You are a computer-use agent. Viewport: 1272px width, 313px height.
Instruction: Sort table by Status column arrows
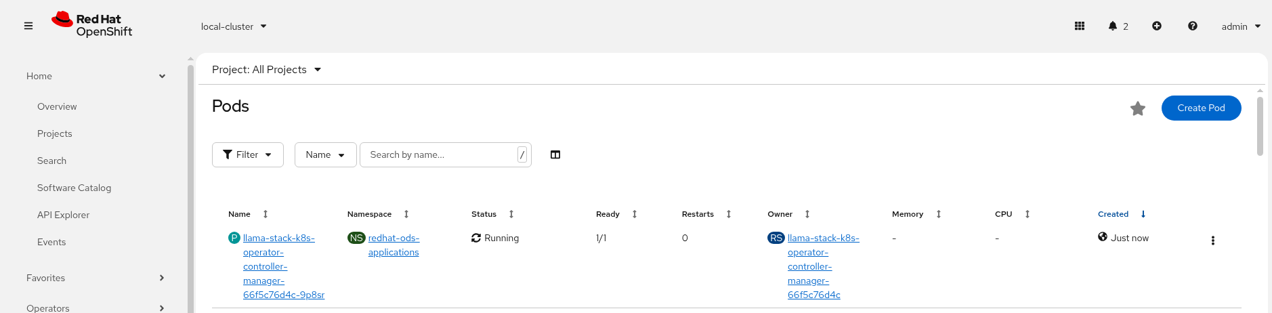(x=511, y=214)
